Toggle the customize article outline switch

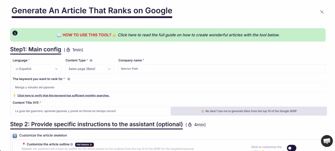tap(291, 148)
